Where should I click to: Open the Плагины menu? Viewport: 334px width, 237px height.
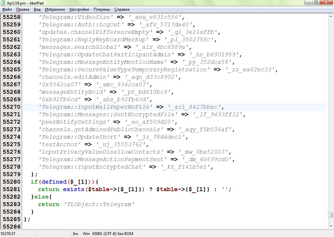point(102,9)
